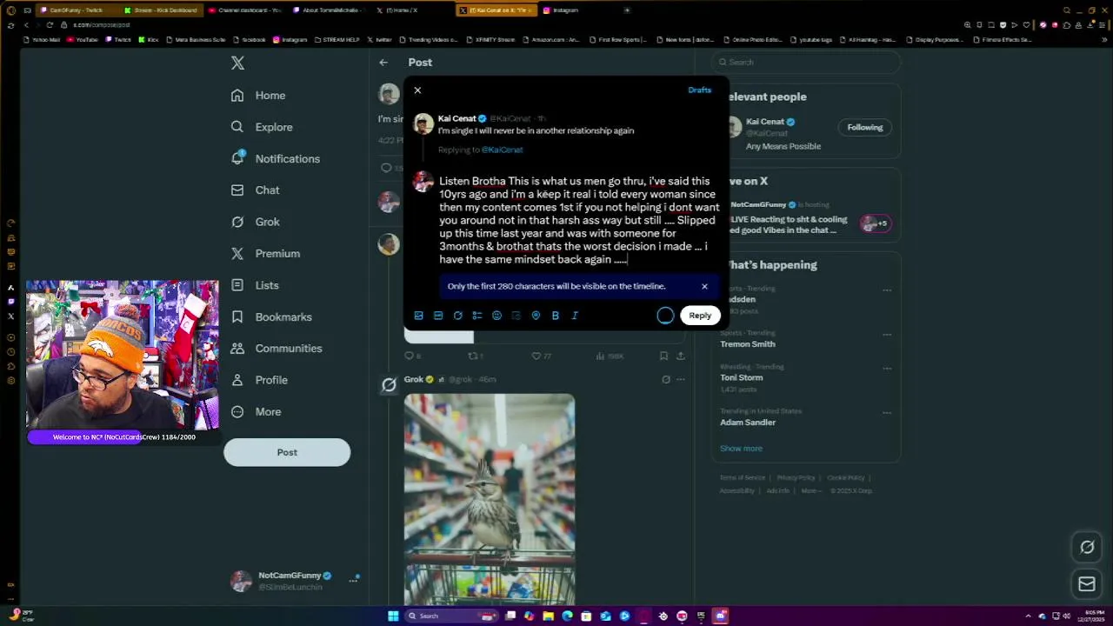Open Microsoft Edge from the taskbar
The width and height of the screenshot is (1113, 626).
click(x=568, y=616)
